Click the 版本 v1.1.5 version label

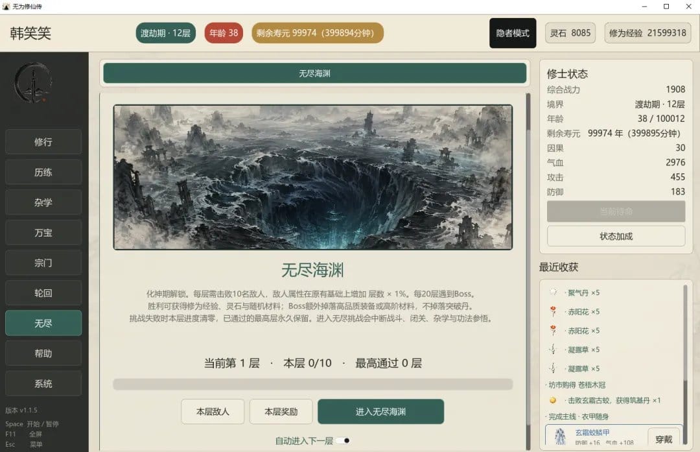[x=21, y=410]
